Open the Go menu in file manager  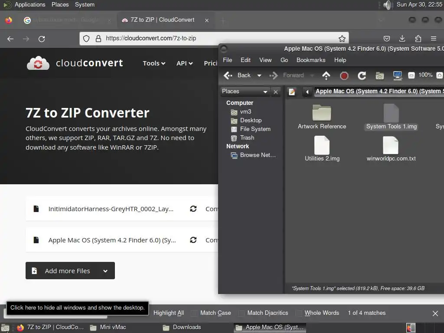click(x=284, y=60)
